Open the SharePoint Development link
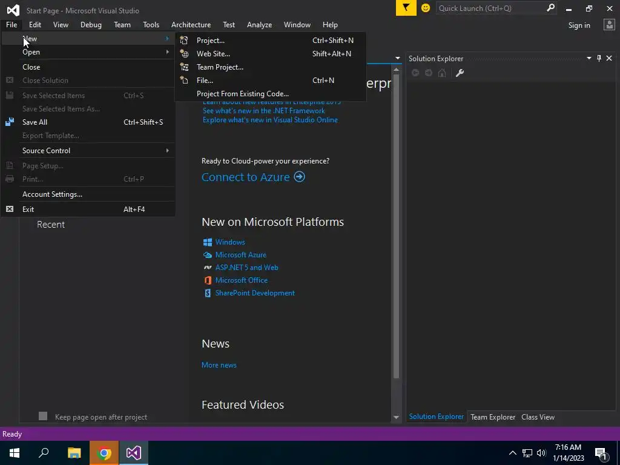This screenshot has height=465, width=620. [x=255, y=293]
